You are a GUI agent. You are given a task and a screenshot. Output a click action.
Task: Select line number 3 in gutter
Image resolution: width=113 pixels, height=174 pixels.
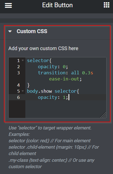(x=18, y=73)
